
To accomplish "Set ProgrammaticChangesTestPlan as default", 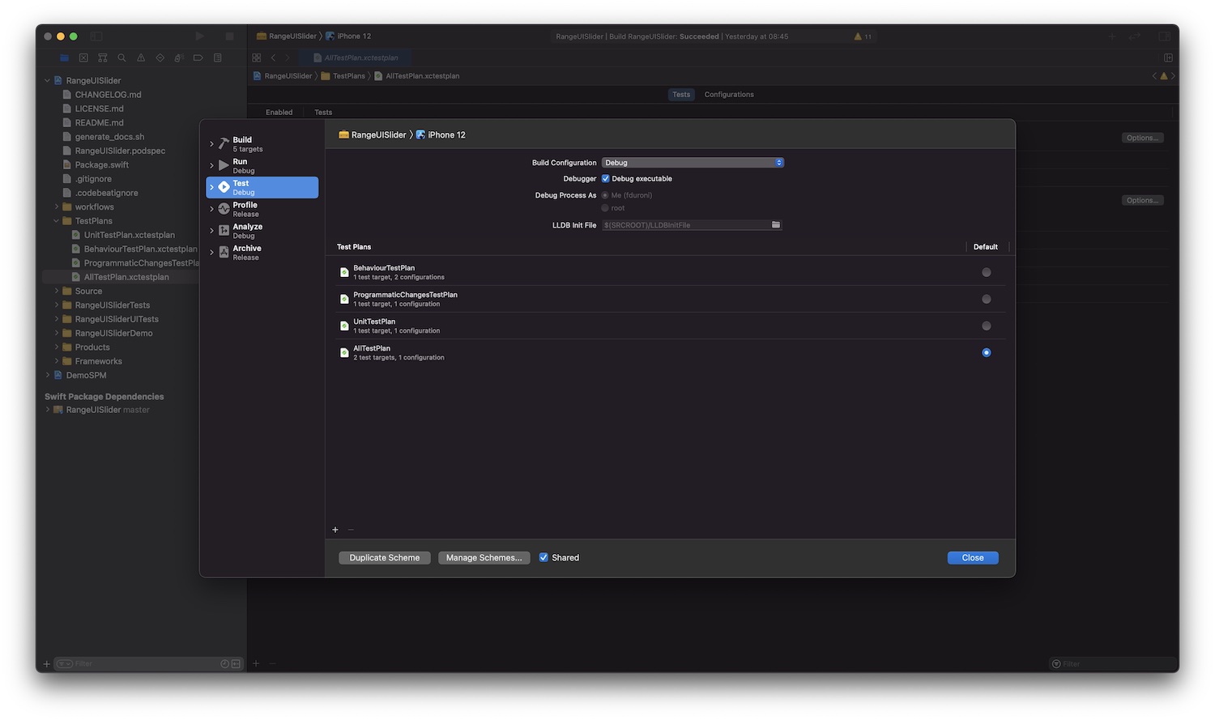I will coord(987,299).
